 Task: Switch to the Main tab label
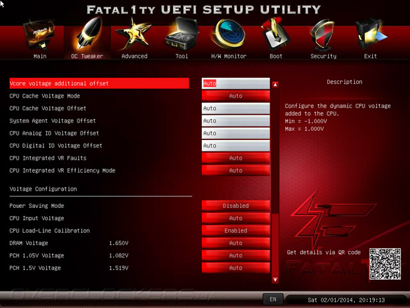[40, 56]
